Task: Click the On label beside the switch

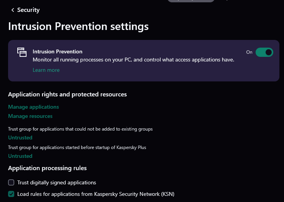Action: coord(249,52)
